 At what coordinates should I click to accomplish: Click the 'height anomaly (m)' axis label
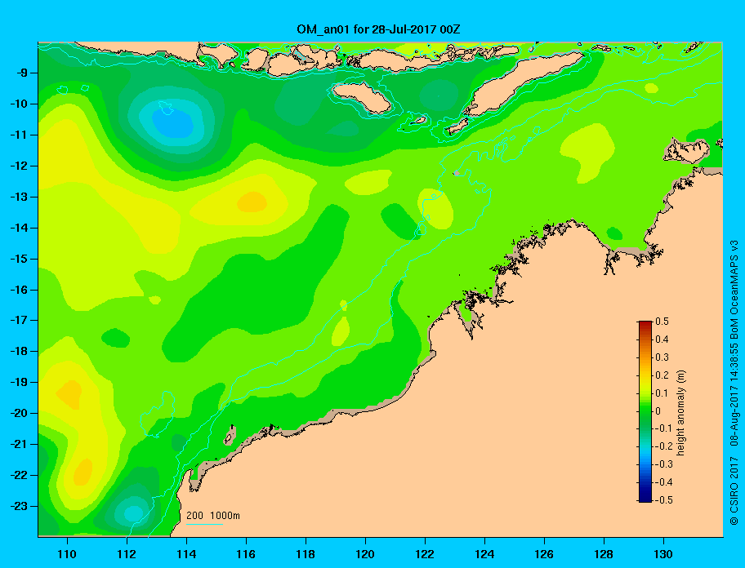pos(680,413)
